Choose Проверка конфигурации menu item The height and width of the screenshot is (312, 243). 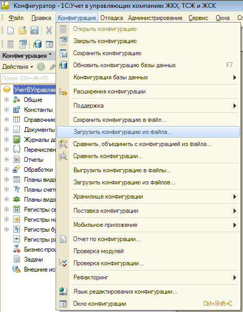(148, 263)
